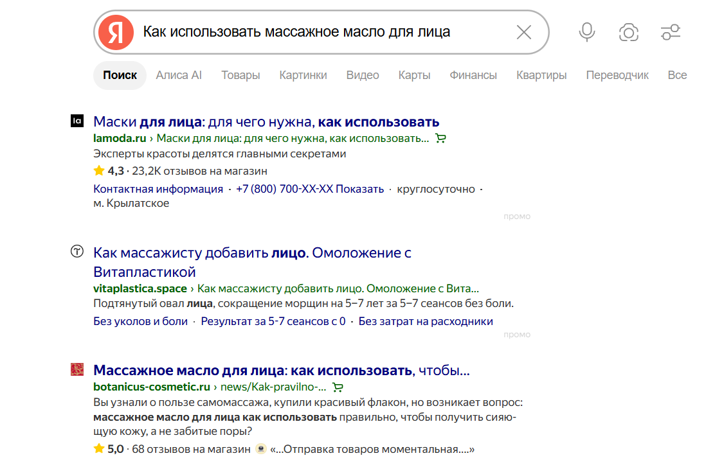Open 'Без затрат на расходники' sitelink
This screenshot has width=706, height=467.
426,321
